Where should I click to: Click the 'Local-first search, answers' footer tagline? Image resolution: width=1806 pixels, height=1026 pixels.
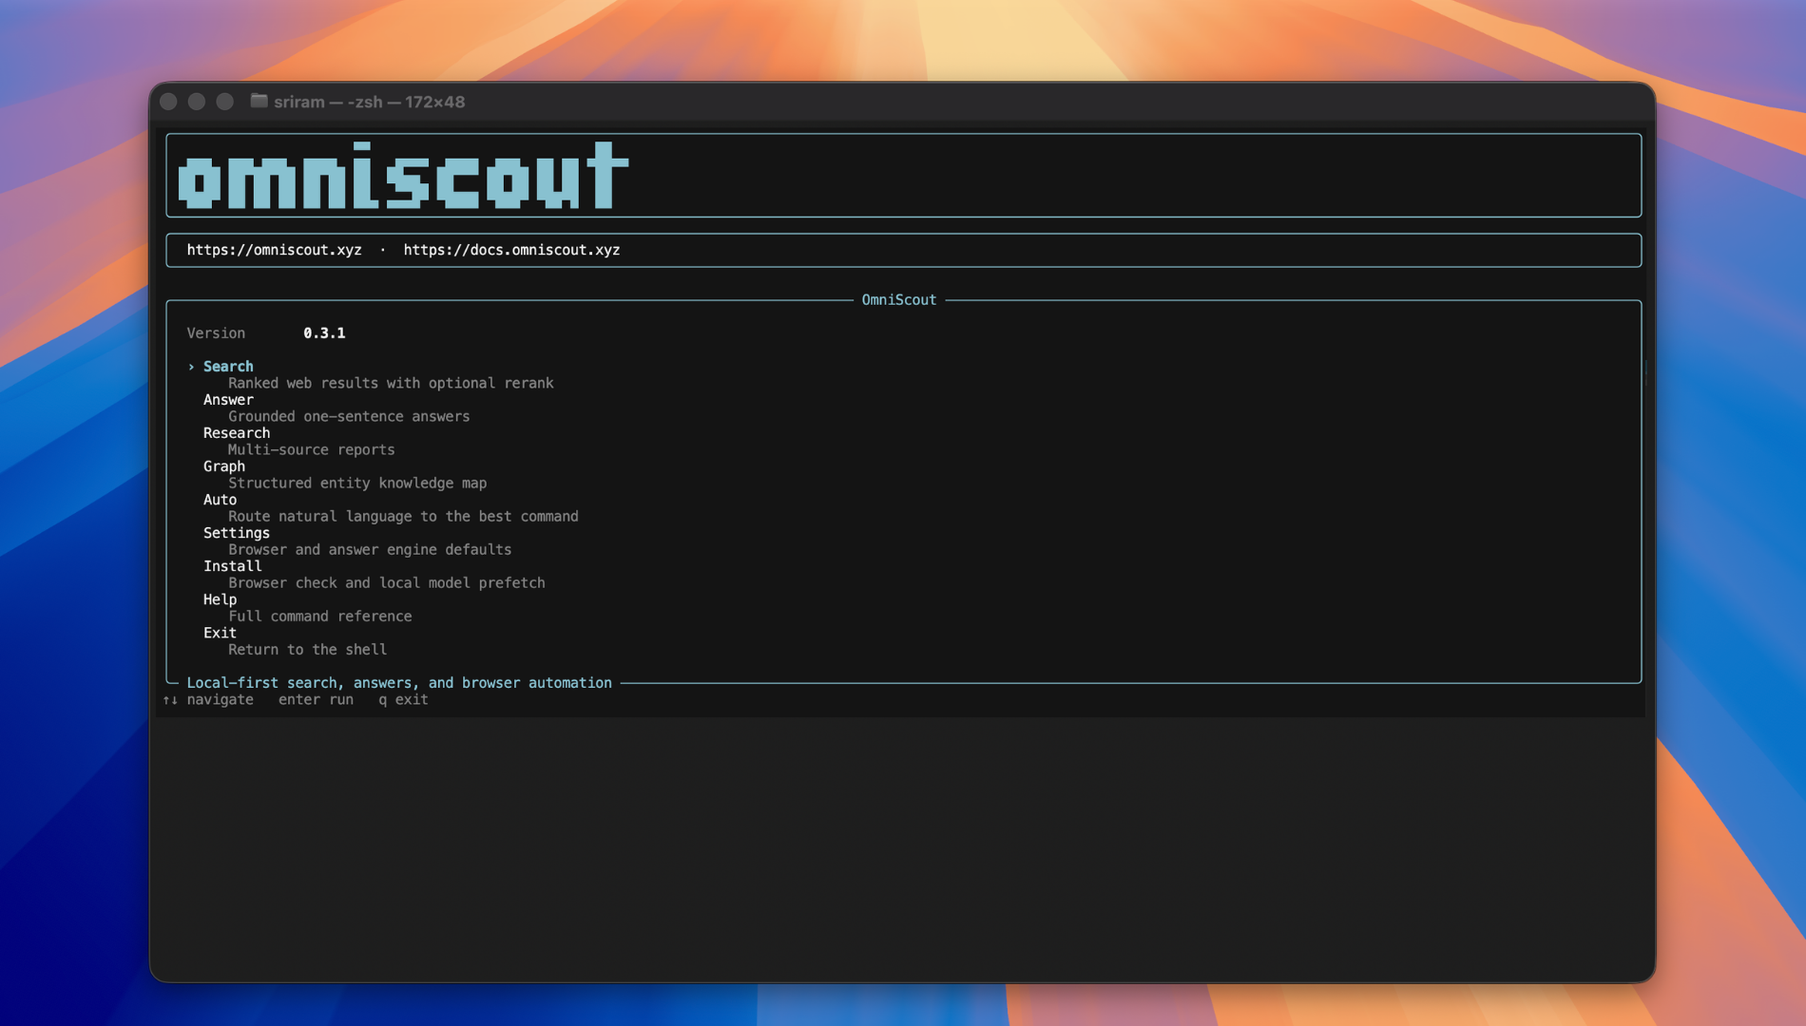[x=399, y=683]
